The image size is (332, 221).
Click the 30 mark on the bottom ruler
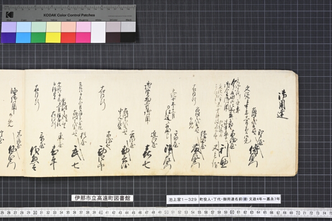(35, 213)
